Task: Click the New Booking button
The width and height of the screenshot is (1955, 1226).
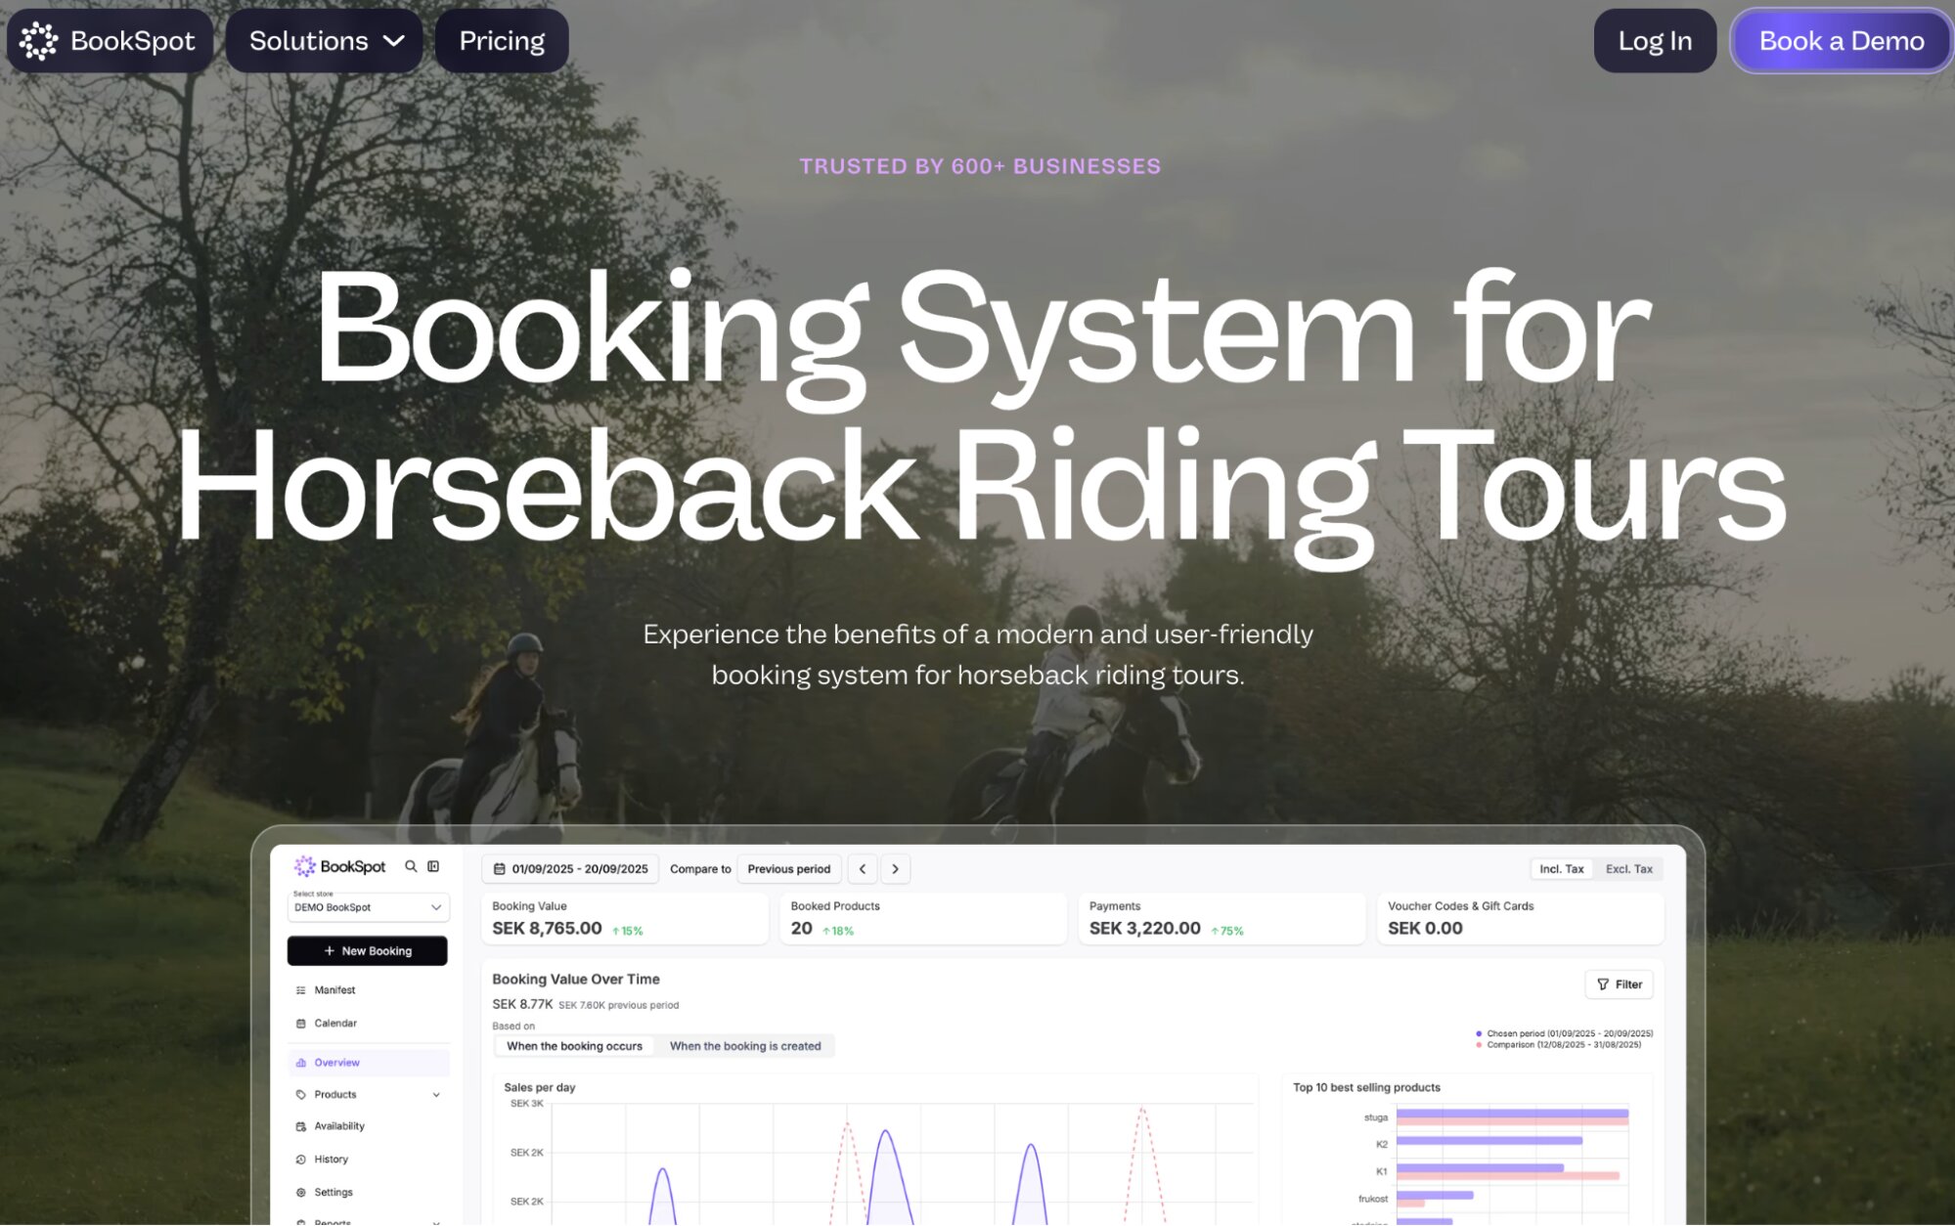Action: [x=368, y=950]
